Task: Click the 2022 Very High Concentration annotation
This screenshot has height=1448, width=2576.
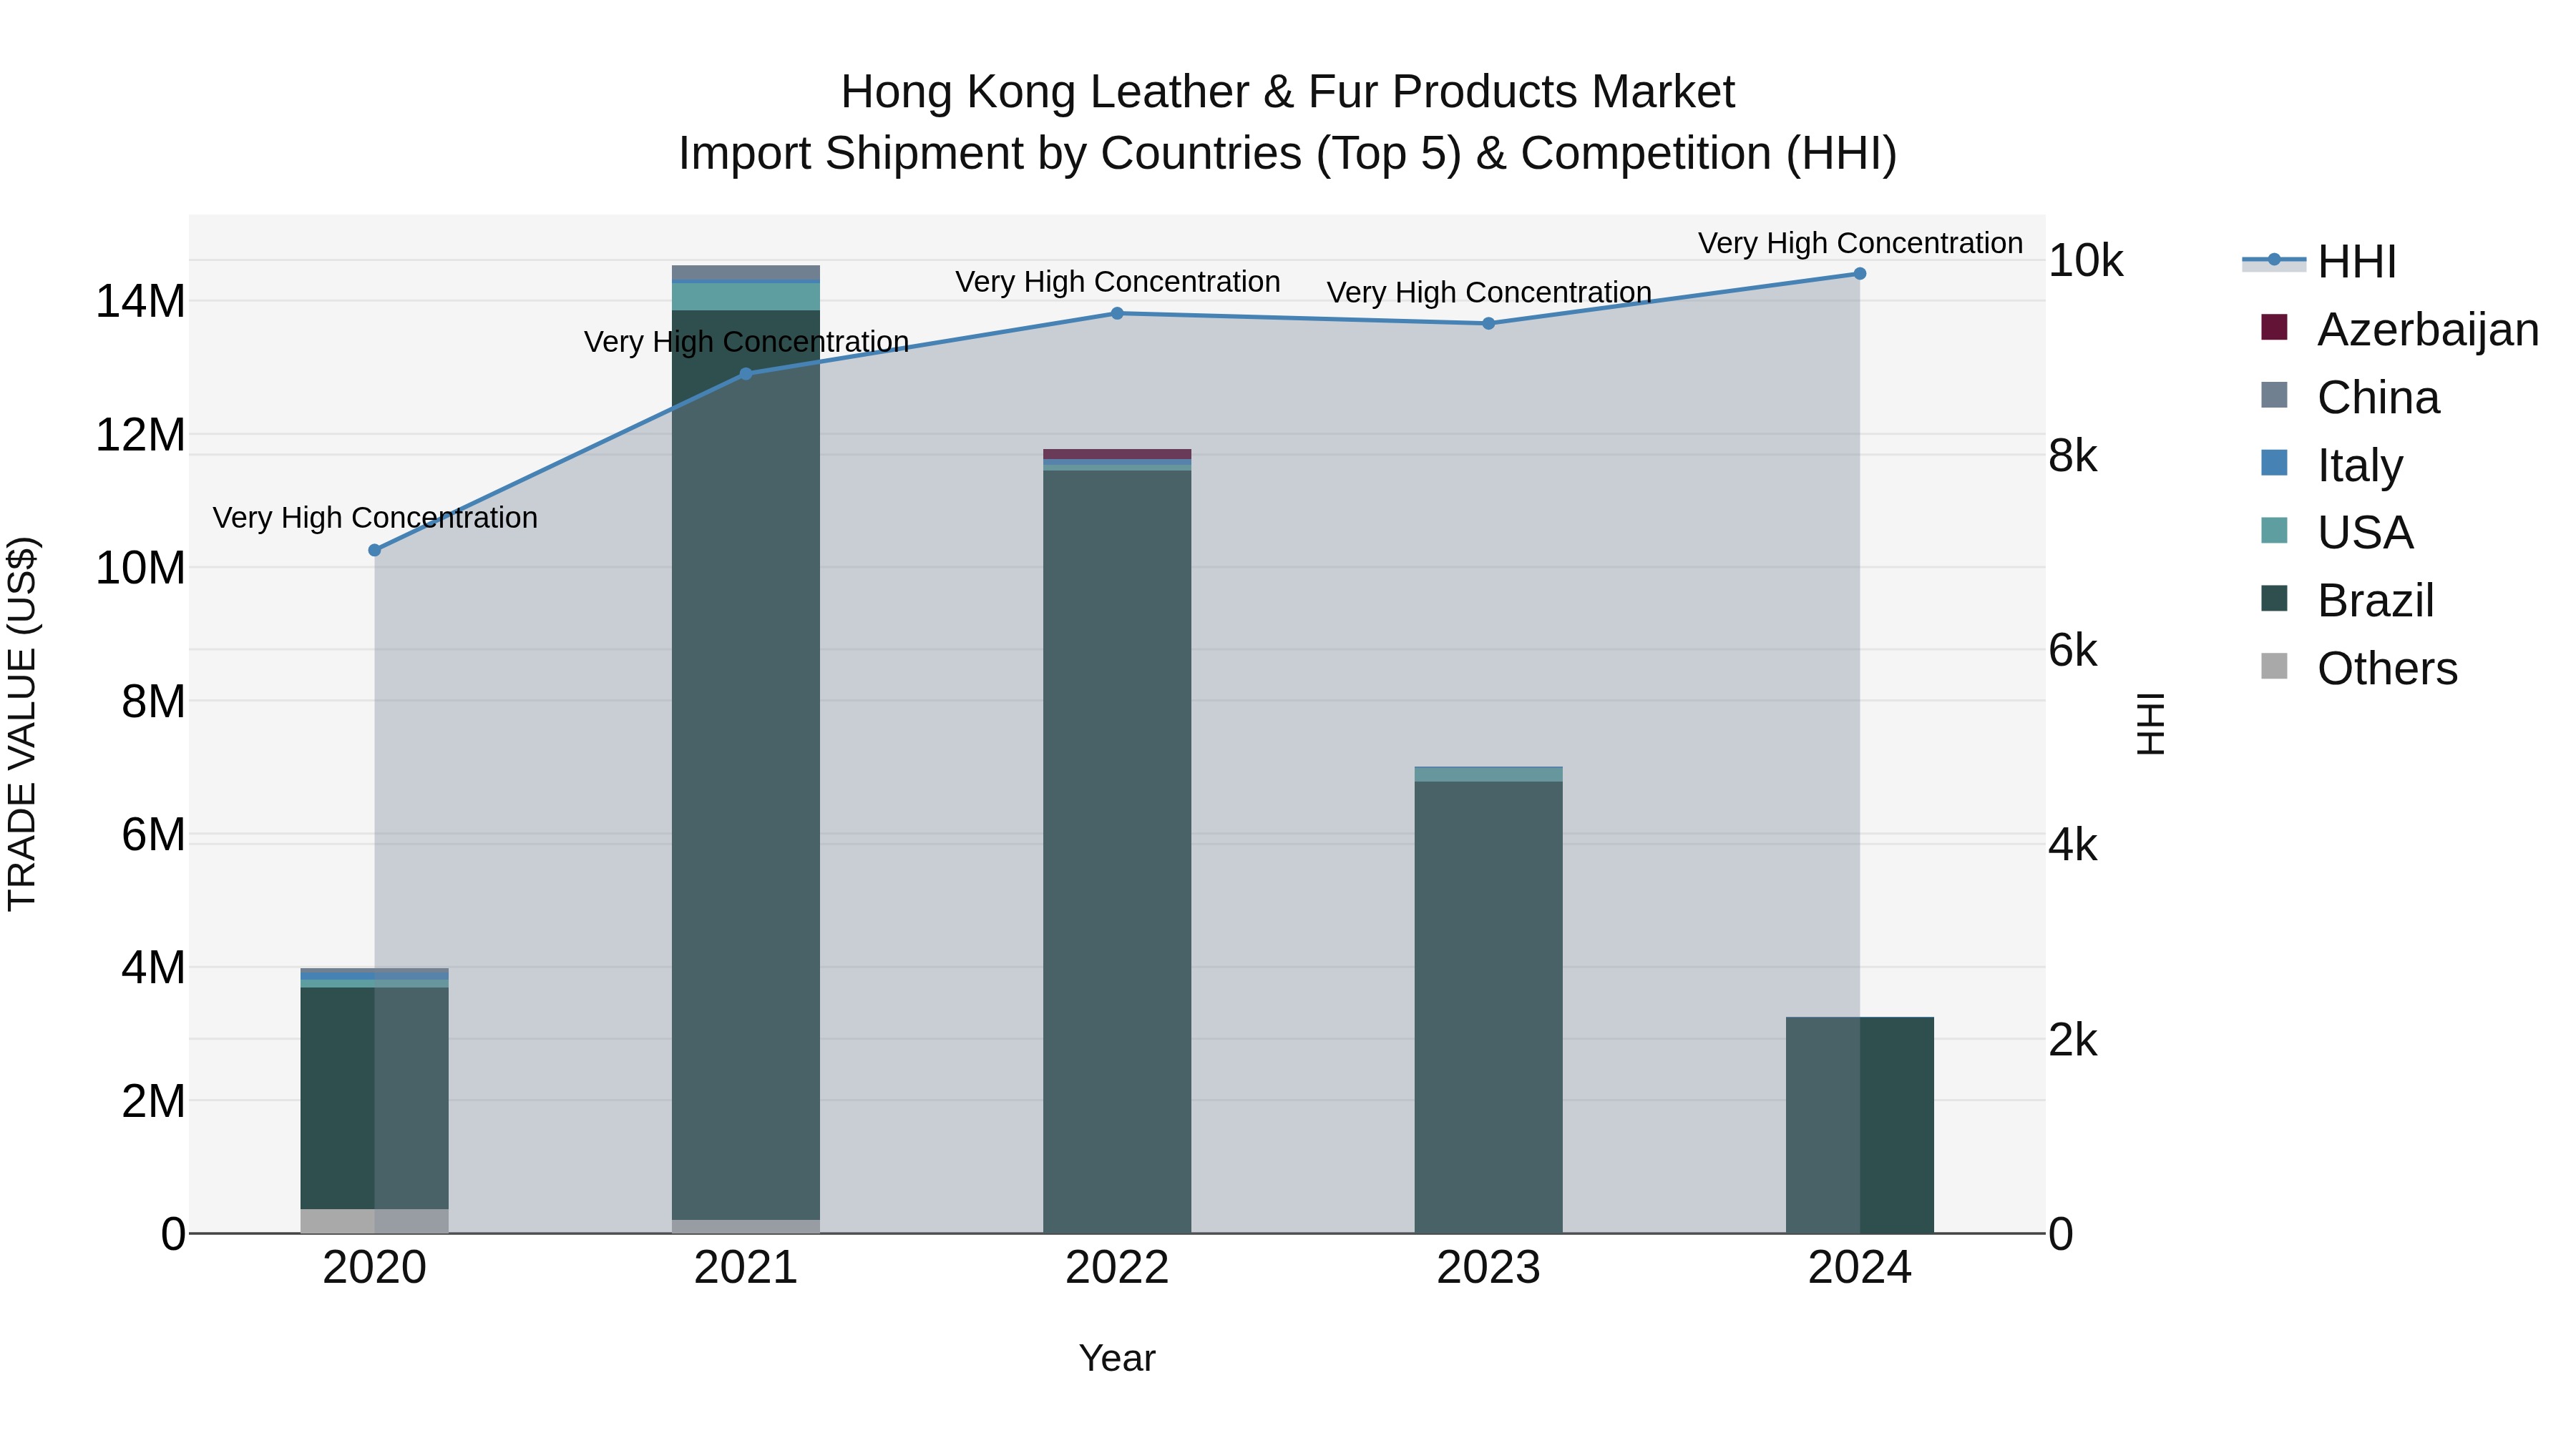Action: [1117, 282]
